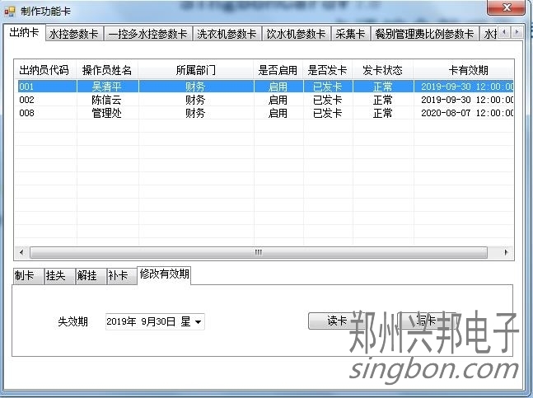Switch to 餐别管理费比例参数卡 tab

pyautogui.click(x=424, y=35)
